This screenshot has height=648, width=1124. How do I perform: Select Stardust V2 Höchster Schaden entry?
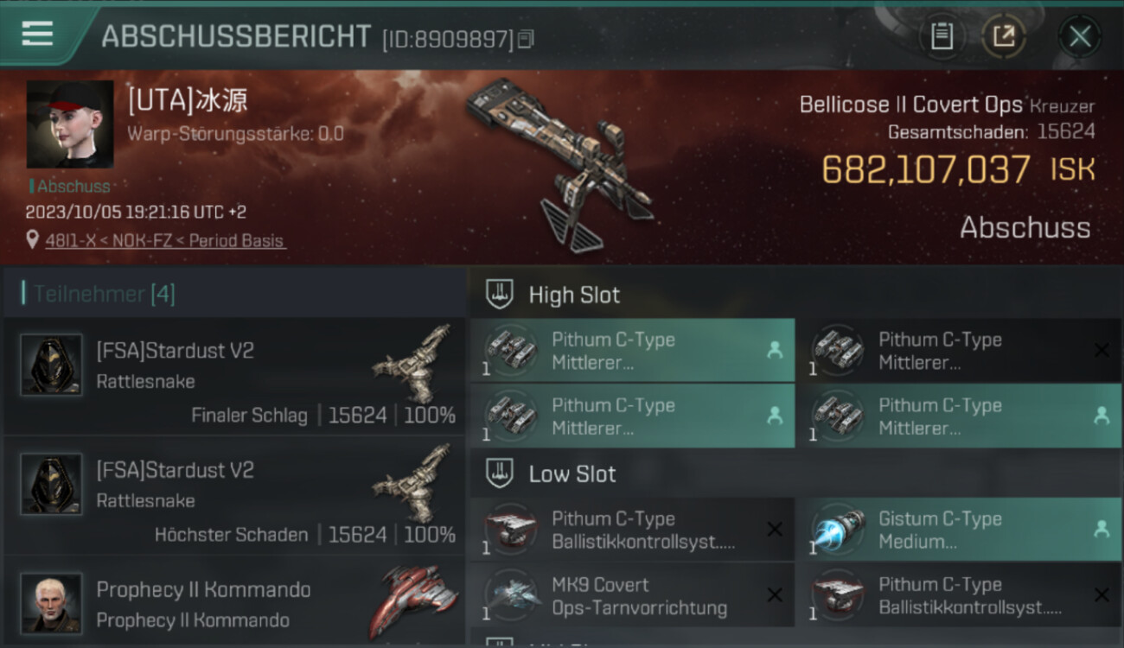[234, 495]
